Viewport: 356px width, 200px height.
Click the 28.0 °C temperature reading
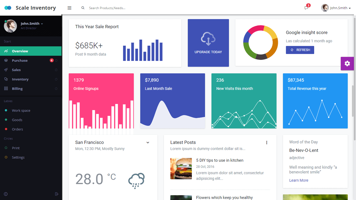96,179
